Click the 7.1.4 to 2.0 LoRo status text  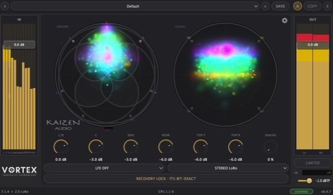pos(15,192)
